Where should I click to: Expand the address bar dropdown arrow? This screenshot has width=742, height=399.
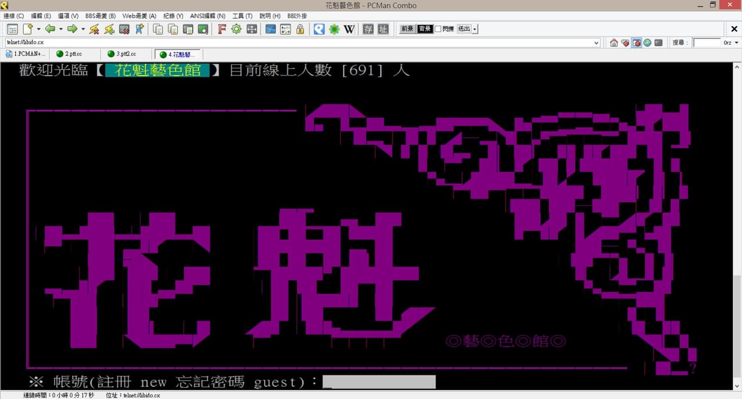(x=596, y=43)
